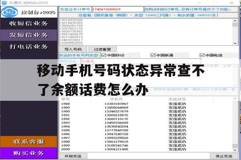Click the 5G cloud logo icon
The width and height of the screenshot is (241, 160).
click(10, 12)
